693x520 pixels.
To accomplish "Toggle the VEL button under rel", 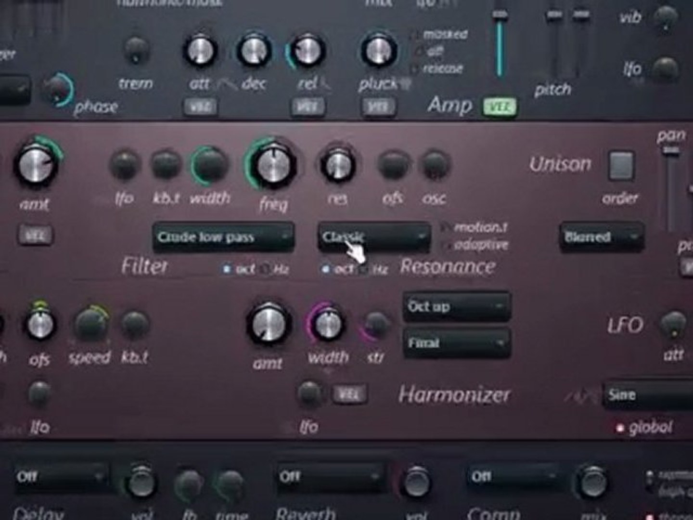I will tap(307, 106).
